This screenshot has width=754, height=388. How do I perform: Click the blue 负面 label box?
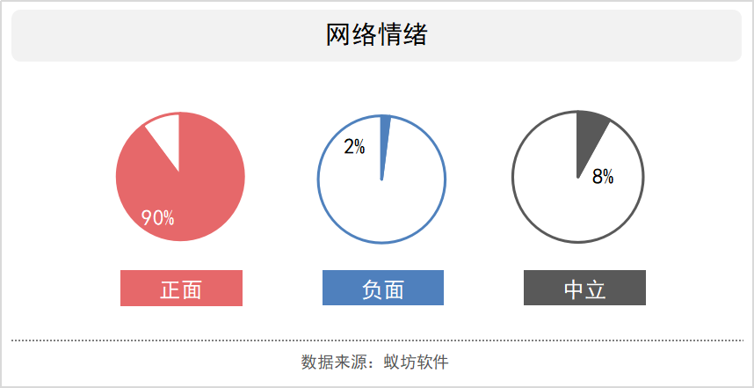[383, 288]
